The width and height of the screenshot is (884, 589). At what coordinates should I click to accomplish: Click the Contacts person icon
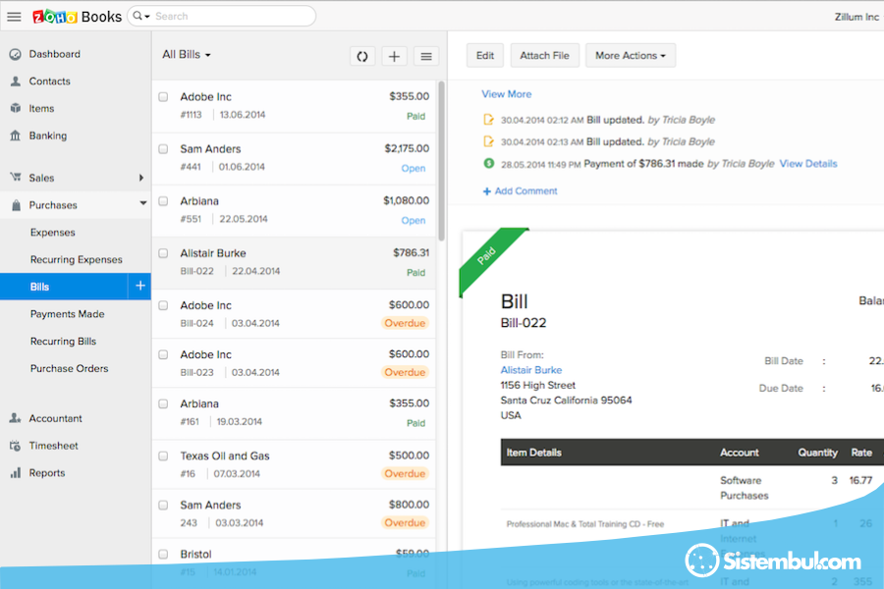coord(15,81)
